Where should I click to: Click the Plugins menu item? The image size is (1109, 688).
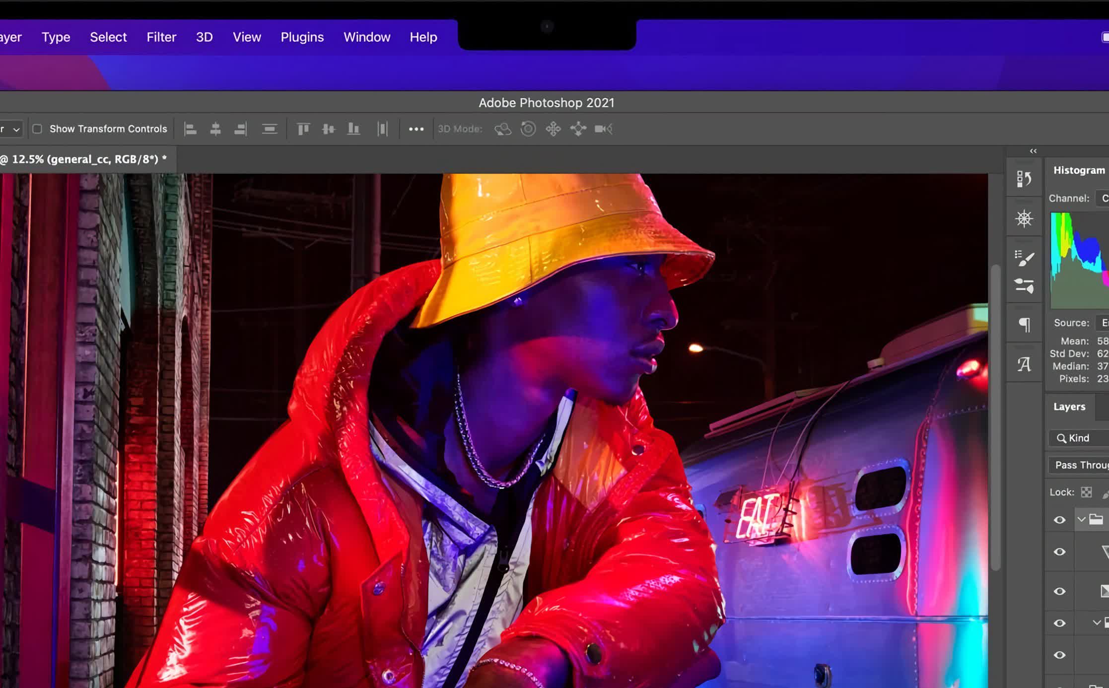302,37
